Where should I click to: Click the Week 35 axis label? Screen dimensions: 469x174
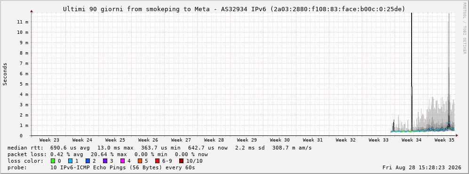tap(444, 140)
